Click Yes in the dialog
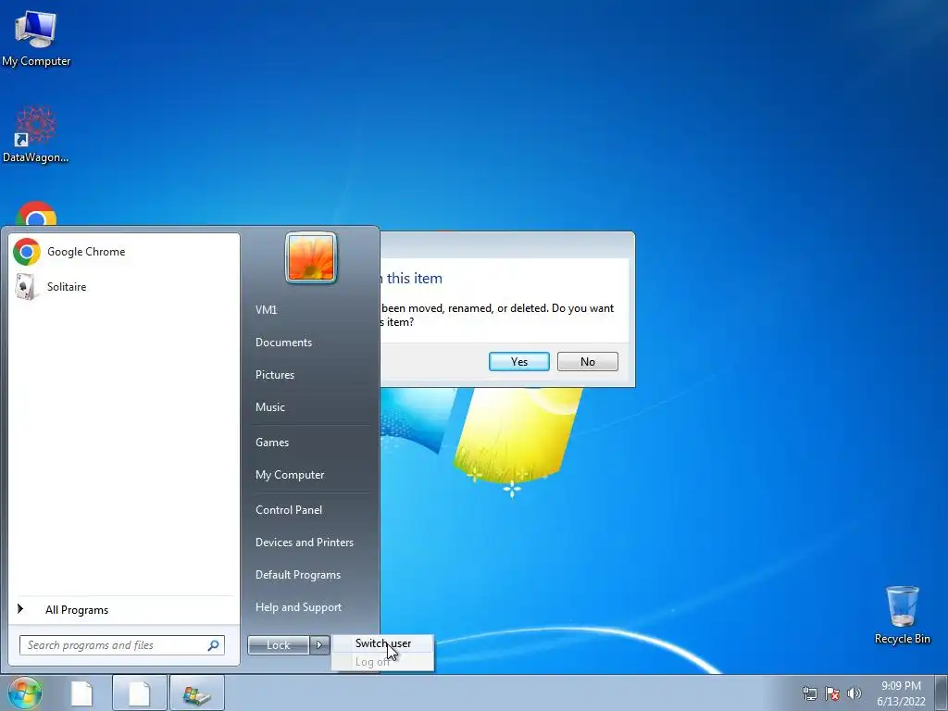Viewport: 948px width, 711px height. (518, 362)
